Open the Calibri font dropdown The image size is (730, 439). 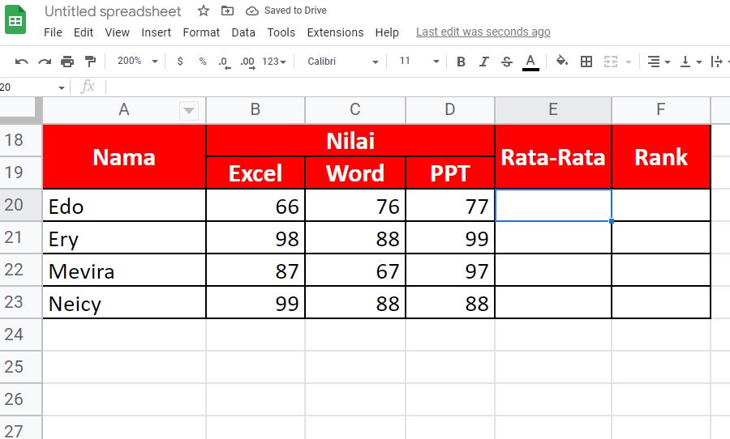[342, 62]
